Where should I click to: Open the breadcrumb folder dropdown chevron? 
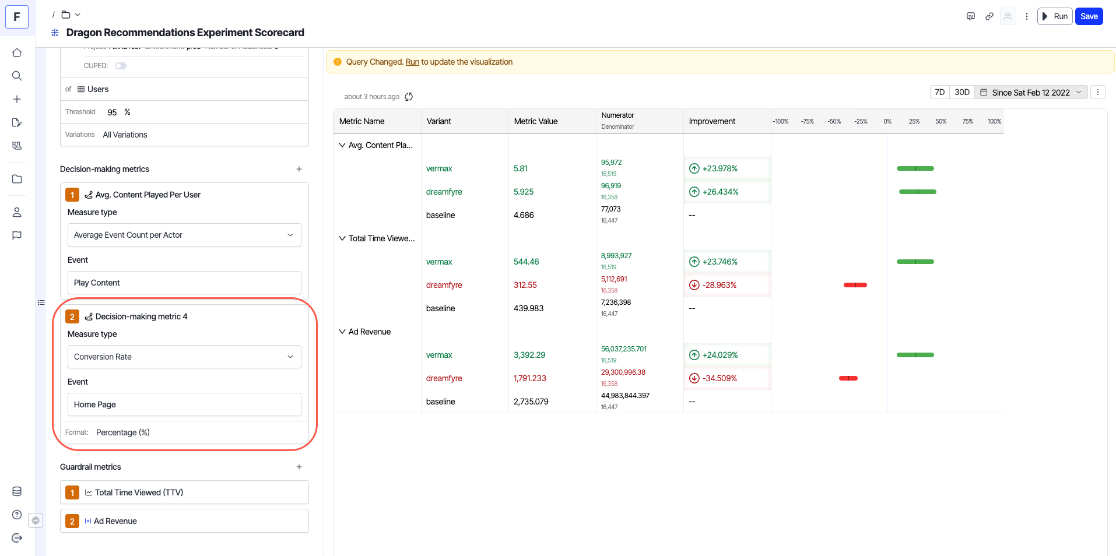[x=78, y=15]
